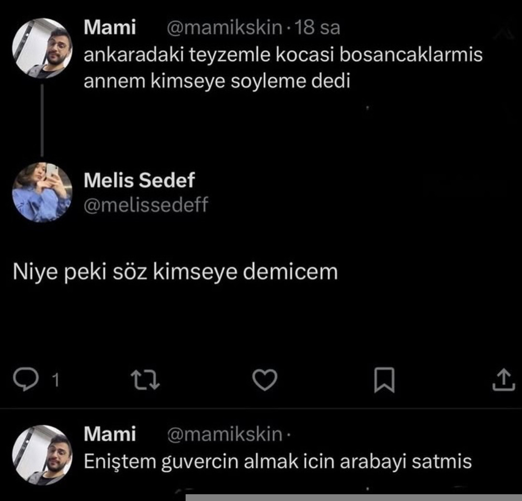Click the @mamikskin handle on the top tweet
The height and width of the screenshot is (501, 522).
[x=224, y=28]
